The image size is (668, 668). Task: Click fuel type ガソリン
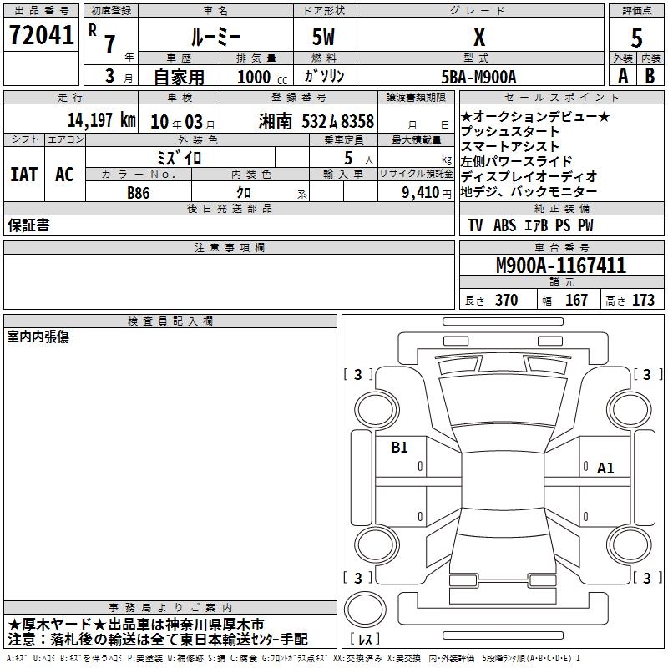click(x=324, y=76)
